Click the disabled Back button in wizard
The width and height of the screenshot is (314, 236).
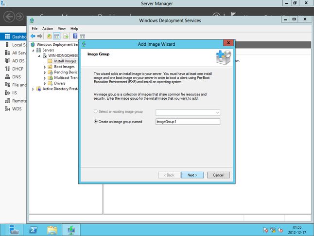(169, 175)
